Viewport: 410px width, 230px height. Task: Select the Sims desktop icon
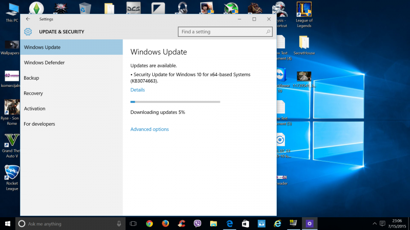click(x=36, y=8)
